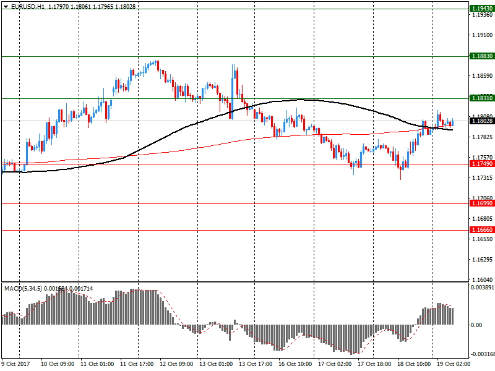Viewport: 495px width, 371px height.
Task: Click the 13 Oct 17:00 time axis label
Action: [256, 364]
